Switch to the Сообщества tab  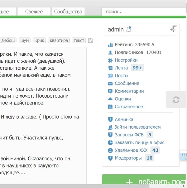[x=68, y=11]
